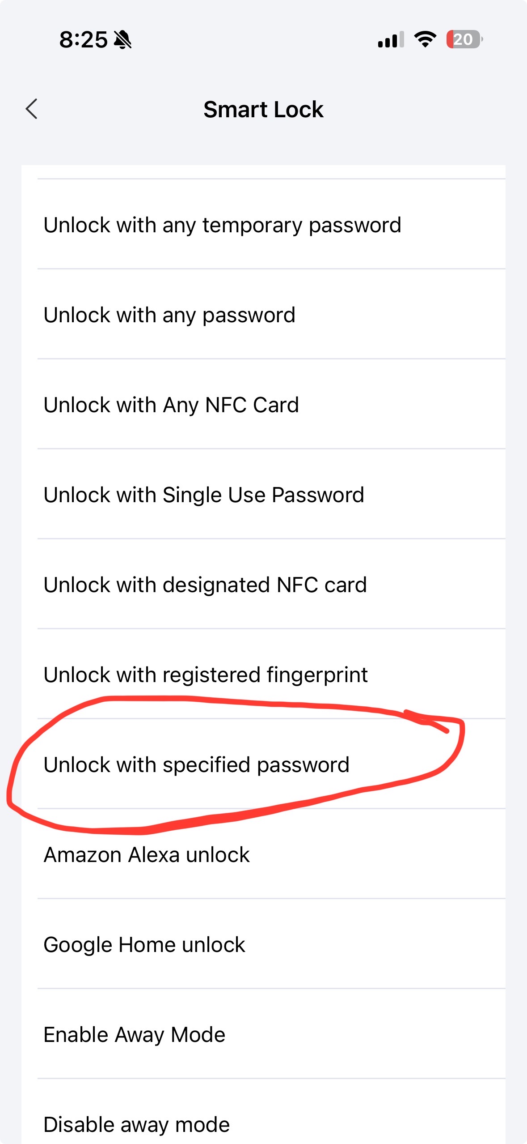The width and height of the screenshot is (527, 1144).
Task: Tap Enable Away Mode
Action: tap(135, 1034)
